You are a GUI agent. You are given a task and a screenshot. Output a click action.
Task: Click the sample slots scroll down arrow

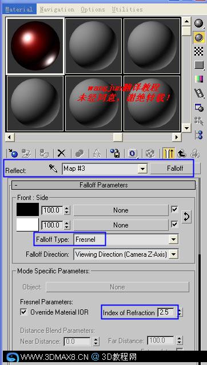pyautogui.click(x=186, y=128)
